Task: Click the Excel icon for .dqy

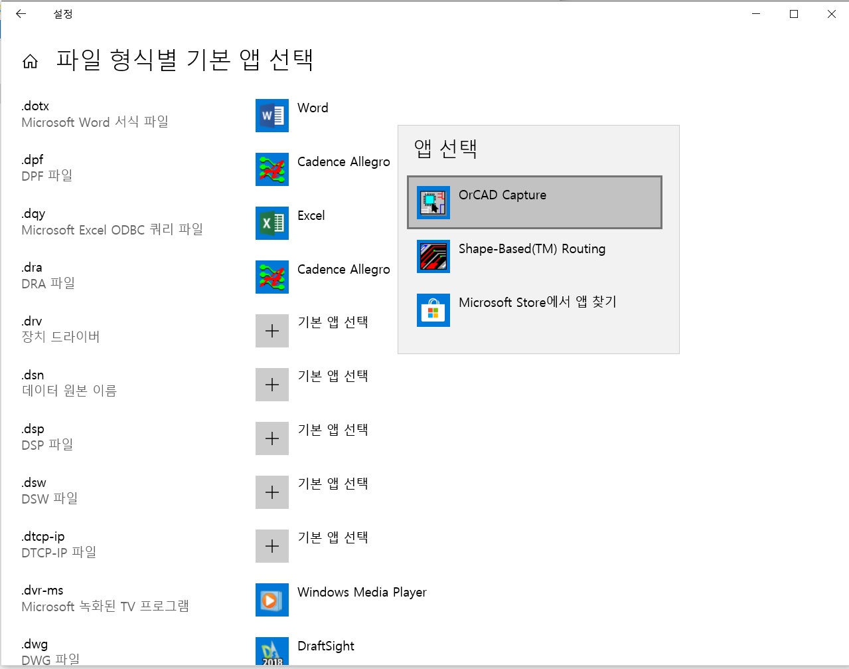Action: pos(272,223)
